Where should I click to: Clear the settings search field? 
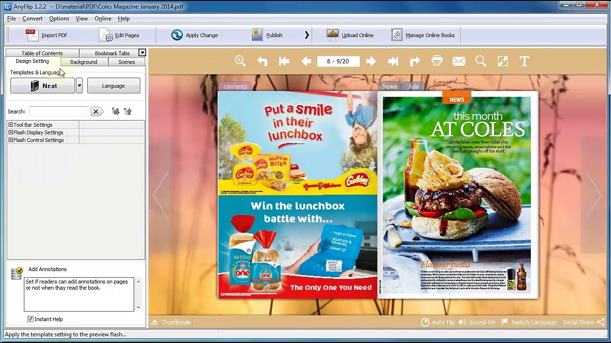96,111
